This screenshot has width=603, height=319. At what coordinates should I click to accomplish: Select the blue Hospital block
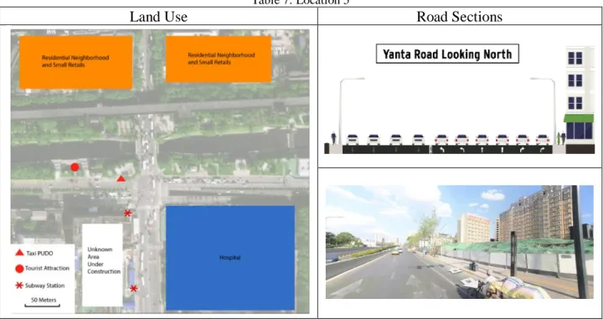click(230, 258)
